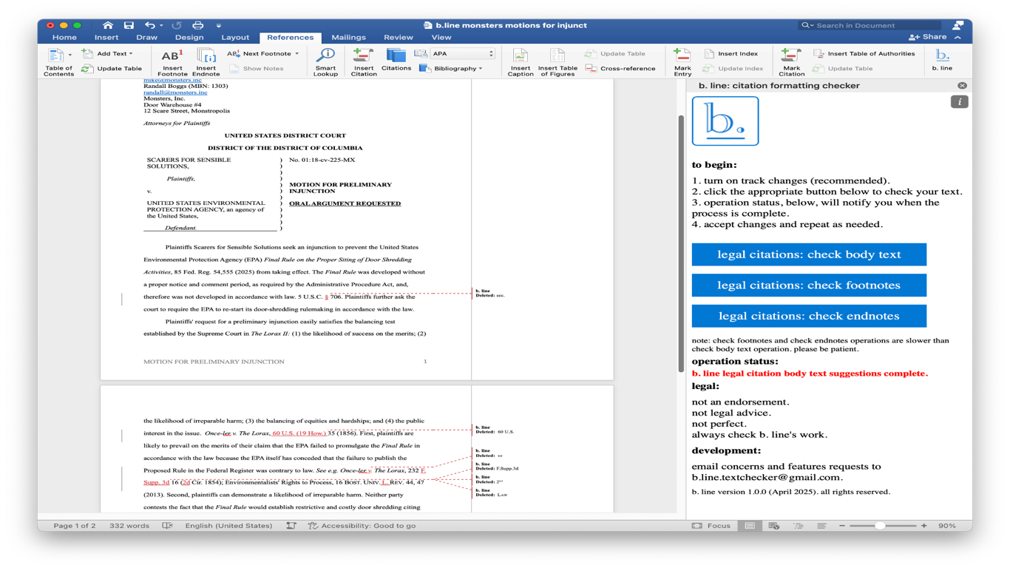Open the Table of Contents gallery
Screen dimensions: 1010x568
pyautogui.click(x=58, y=62)
